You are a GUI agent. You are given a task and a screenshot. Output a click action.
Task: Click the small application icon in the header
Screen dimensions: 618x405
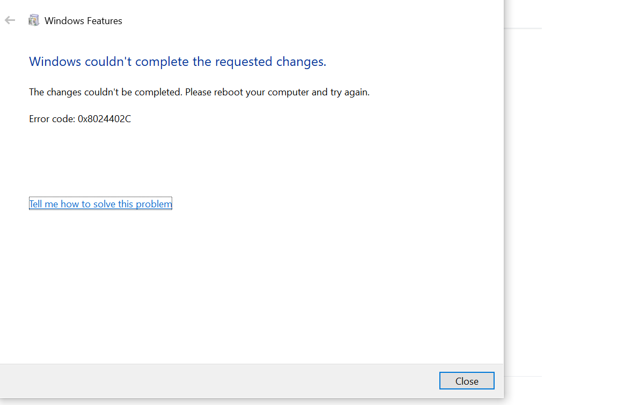(x=34, y=19)
